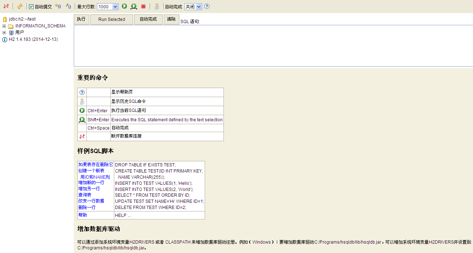Click the 自动完成 button above the SQL box
The image size is (473, 253).
pos(148,19)
